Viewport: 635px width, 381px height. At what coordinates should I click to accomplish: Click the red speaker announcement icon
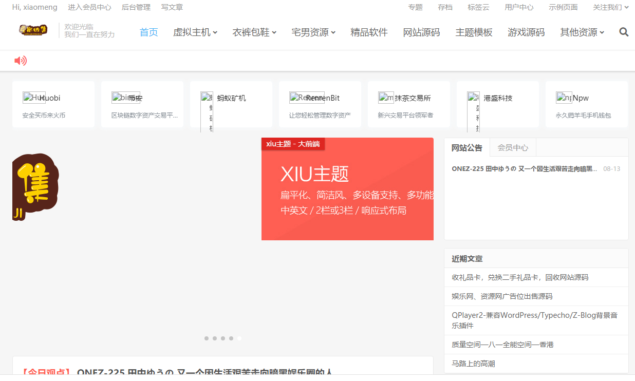[x=20, y=61]
